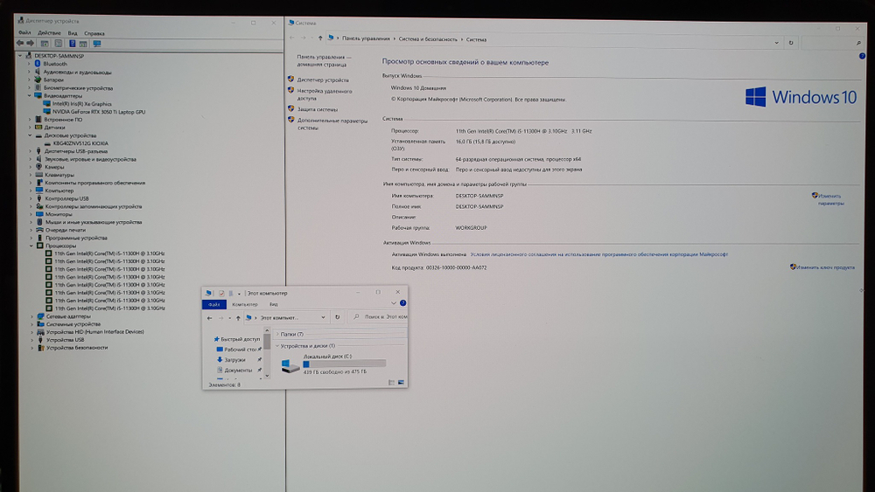This screenshot has width=875, height=492.
Task: Click Explorer blue help icon
Action: pyautogui.click(x=402, y=303)
